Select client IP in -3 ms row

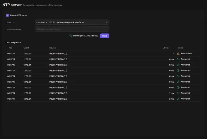27,99
